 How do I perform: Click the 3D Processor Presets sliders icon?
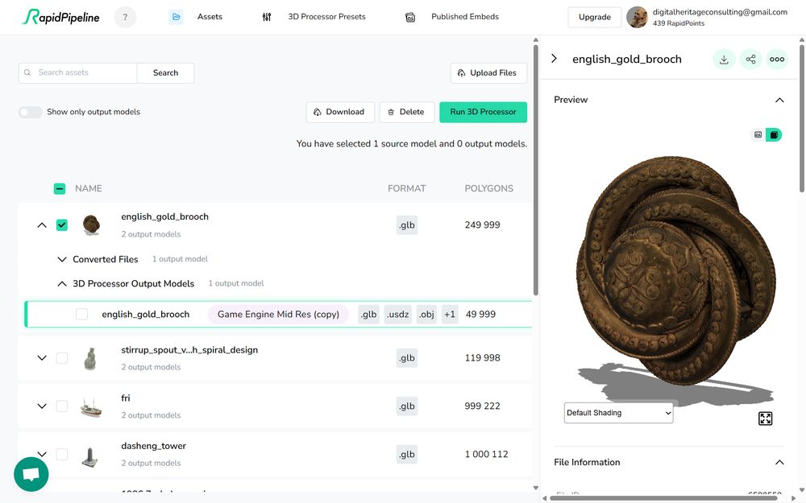click(x=266, y=17)
